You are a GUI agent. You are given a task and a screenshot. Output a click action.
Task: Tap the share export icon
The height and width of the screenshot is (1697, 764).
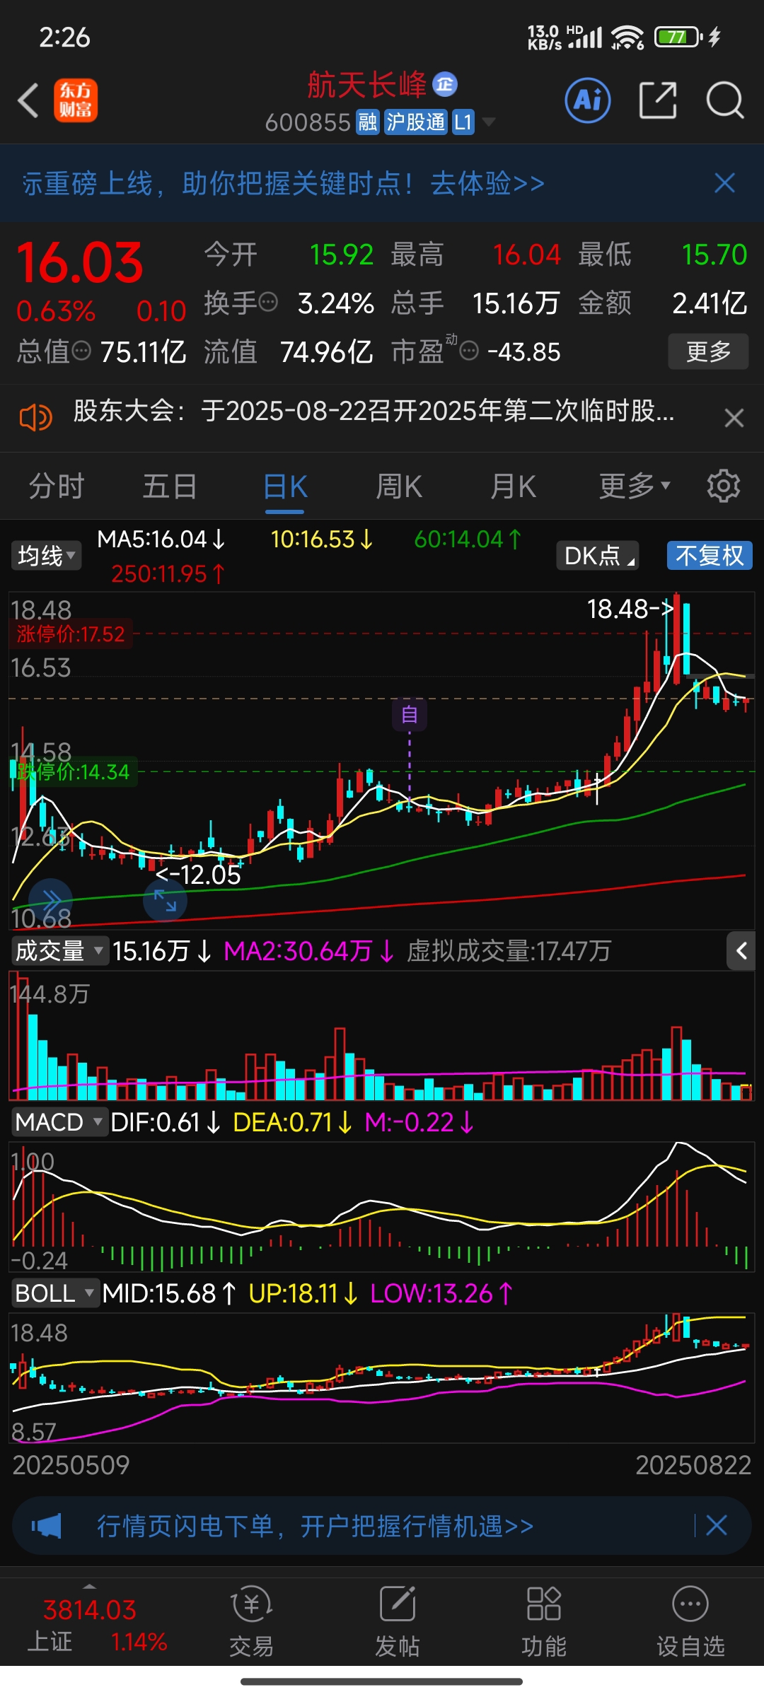(658, 100)
